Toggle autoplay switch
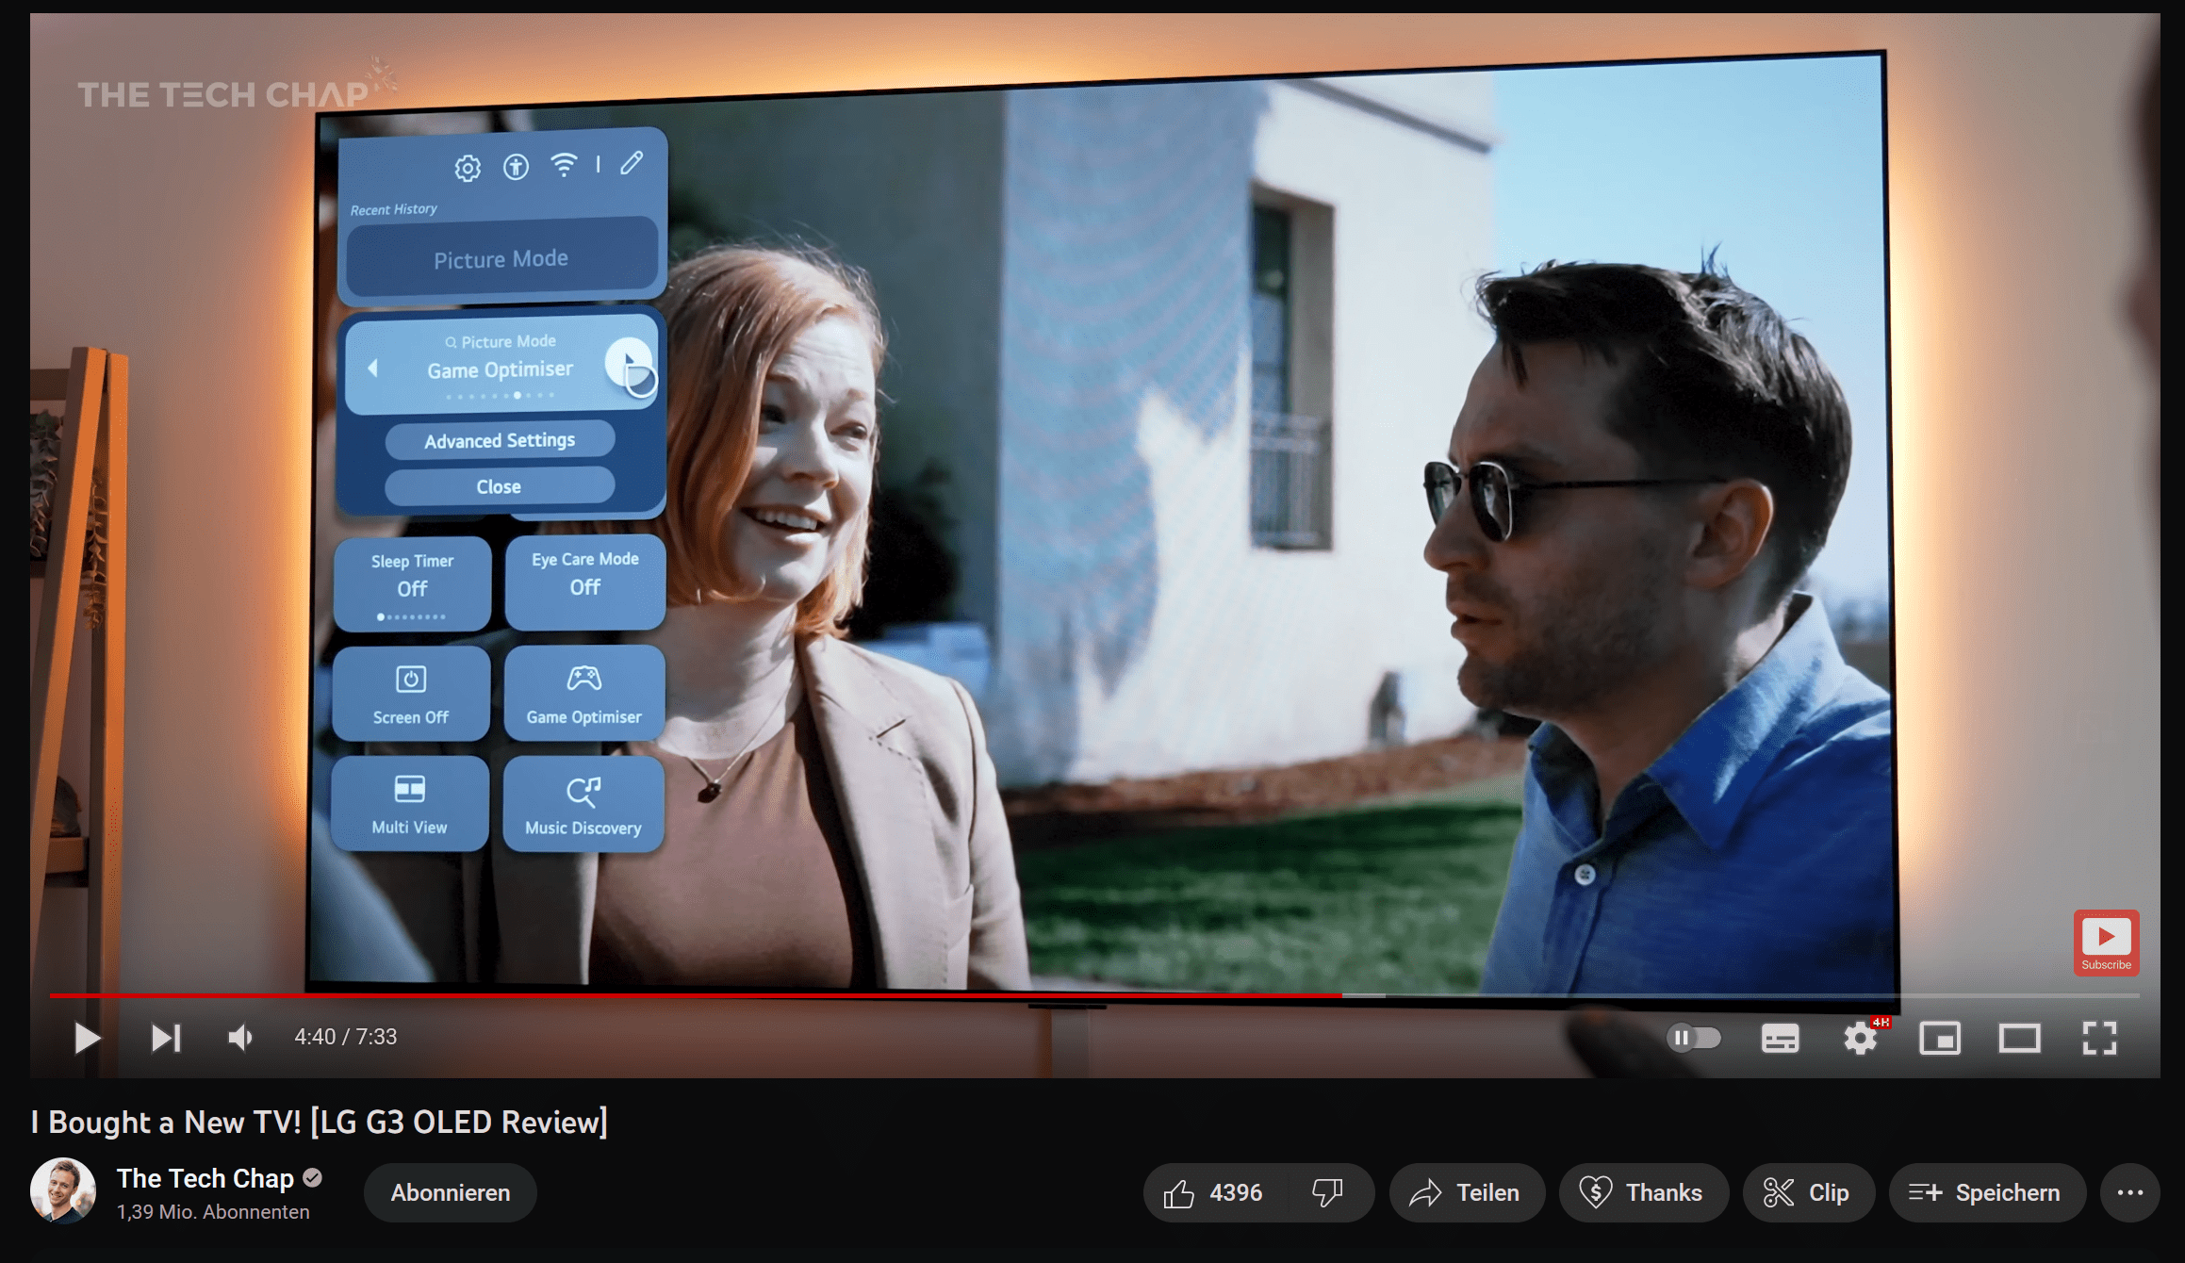Viewport: 2185px width, 1263px height. [x=1694, y=1038]
